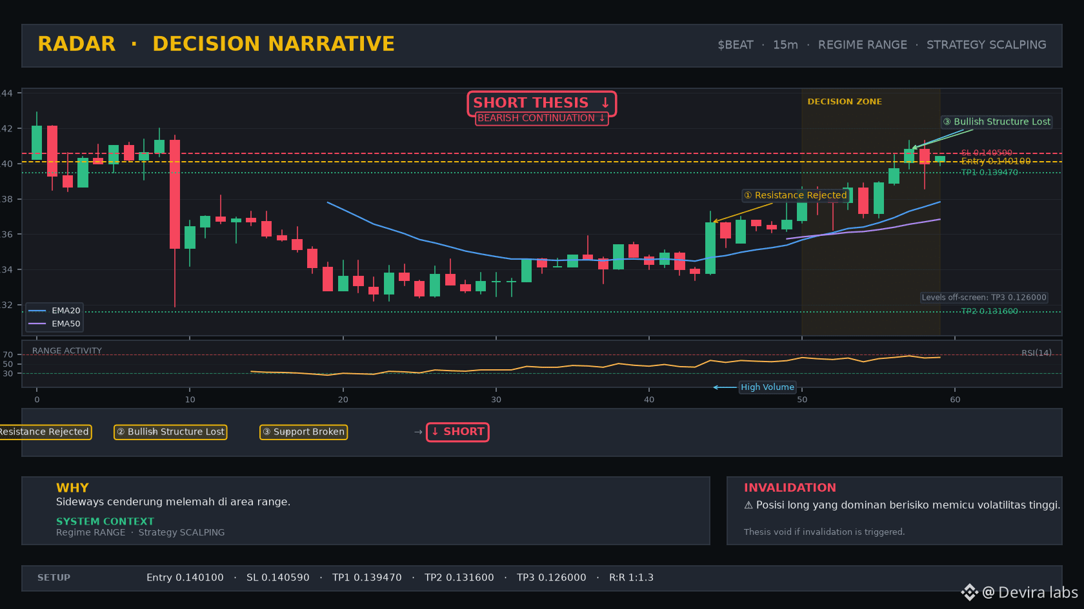Click the Levels off-screen TP3 0.126000 note
This screenshot has height=609, width=1084.
point(984,298)
